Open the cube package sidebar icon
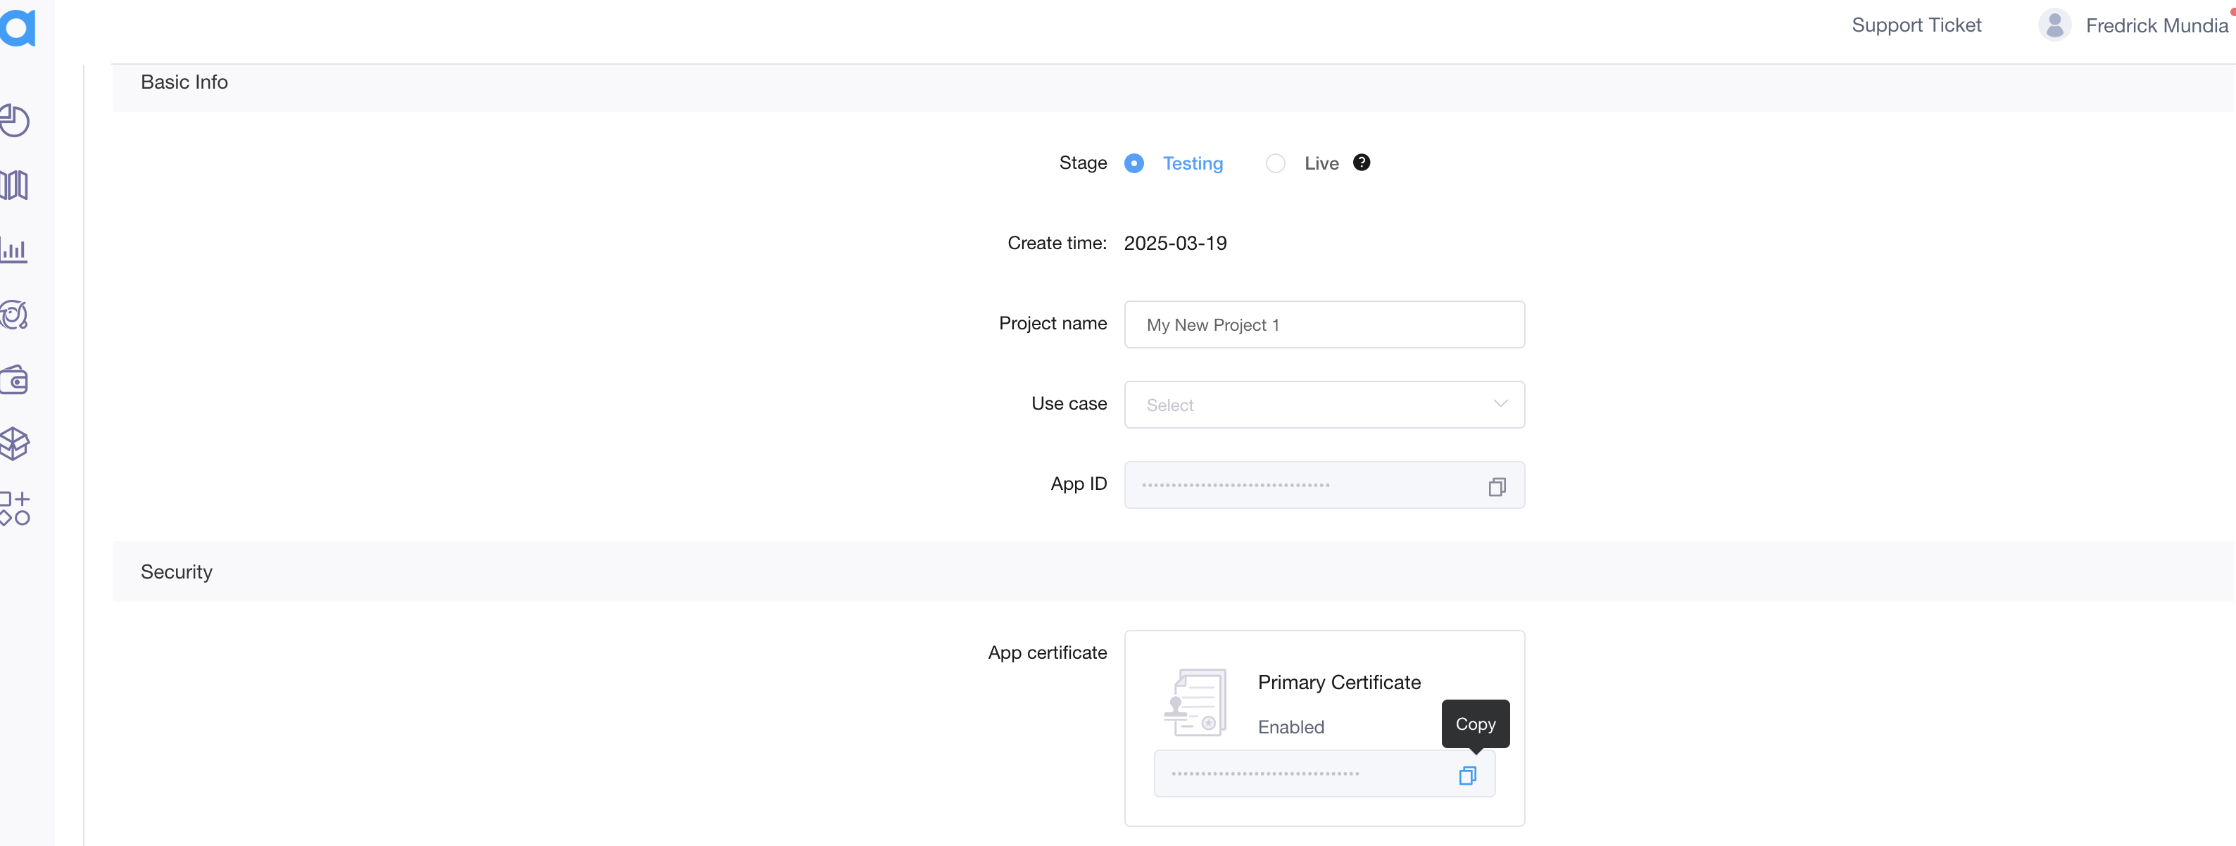2236x846 pixels. tap(15, 443)
